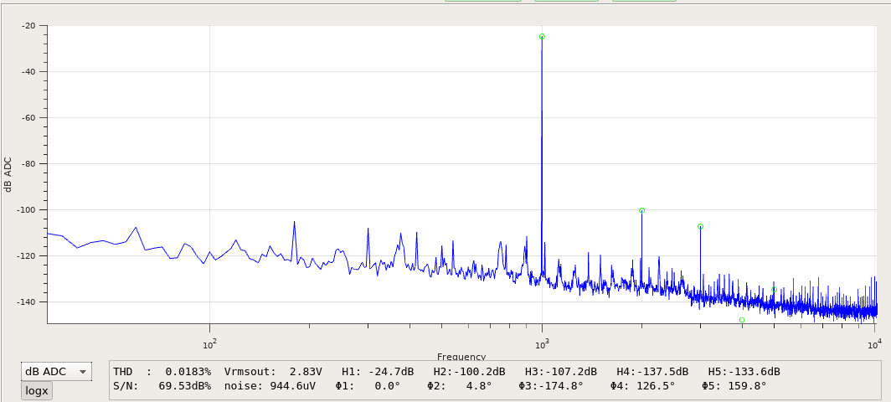The height and width of the screenshot is (402, 891).
Task: Click the 10² tick label on frequency axis
Action: point(209,343)
